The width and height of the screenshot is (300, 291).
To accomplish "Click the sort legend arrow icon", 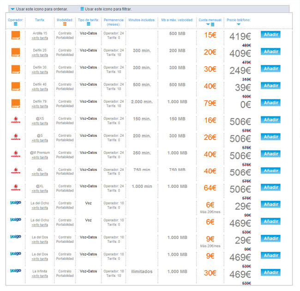I will click(x=12, y=9).
